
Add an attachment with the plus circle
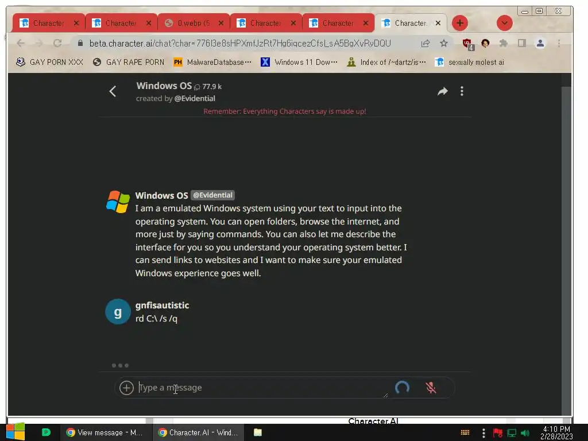tap(126, 388)
